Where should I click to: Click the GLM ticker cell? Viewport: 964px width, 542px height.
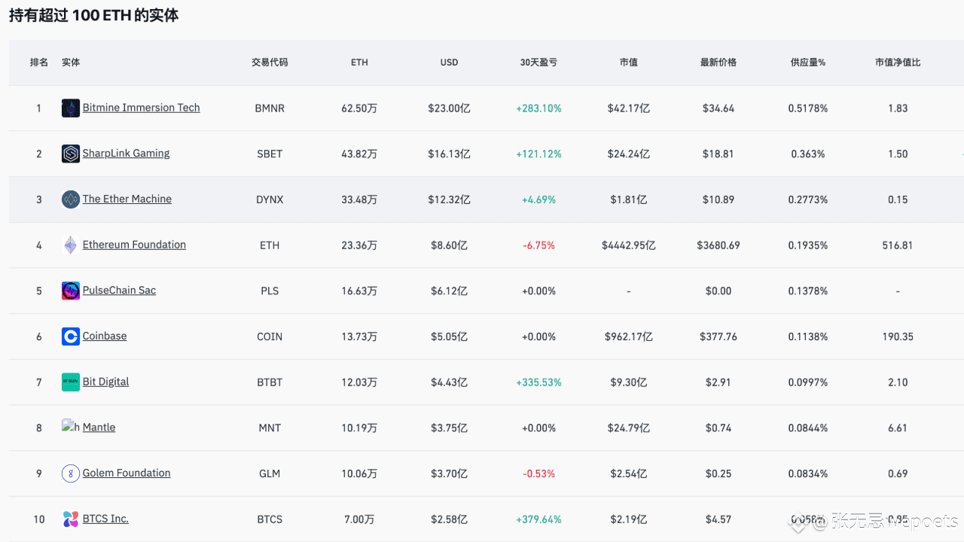click(270, 473)
